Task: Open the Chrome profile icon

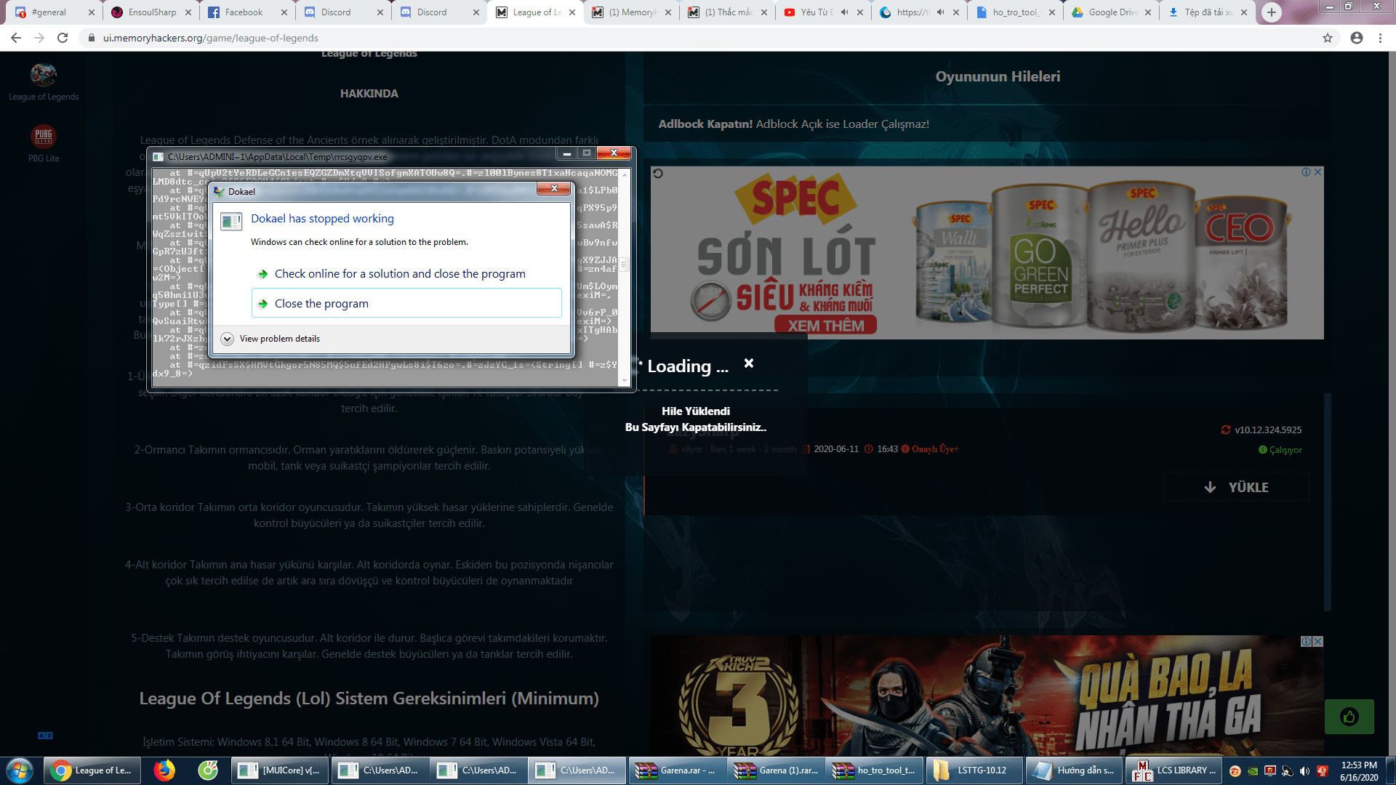Action: point(1357,38)
